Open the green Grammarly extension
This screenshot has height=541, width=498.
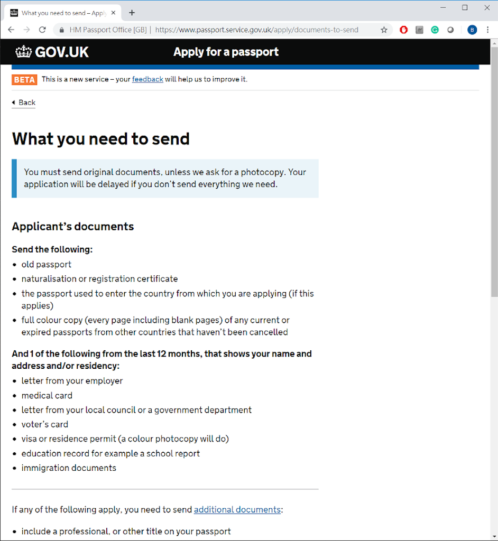pyautogui.click(x=435, y=30)
